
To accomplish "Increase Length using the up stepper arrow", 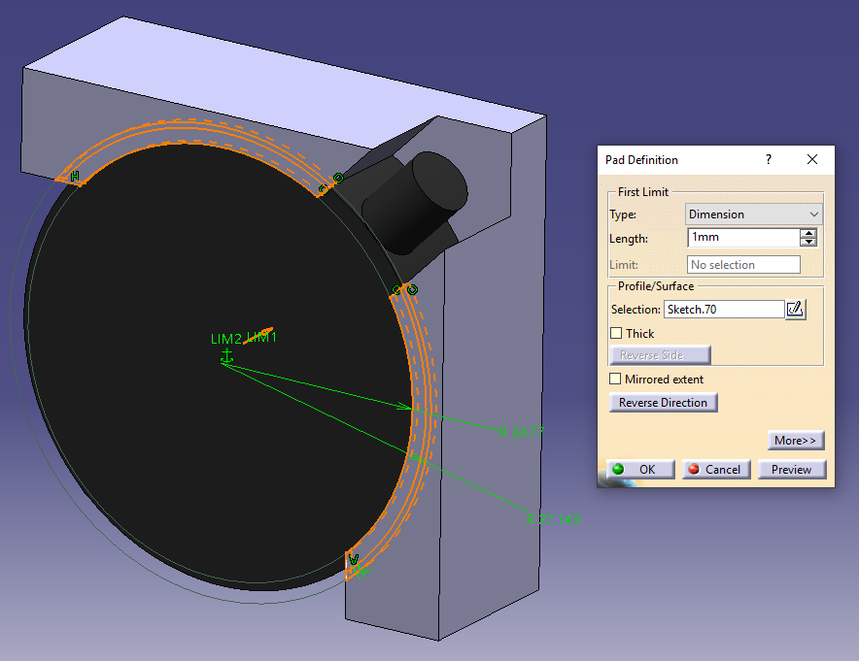I will pos(807,233).
